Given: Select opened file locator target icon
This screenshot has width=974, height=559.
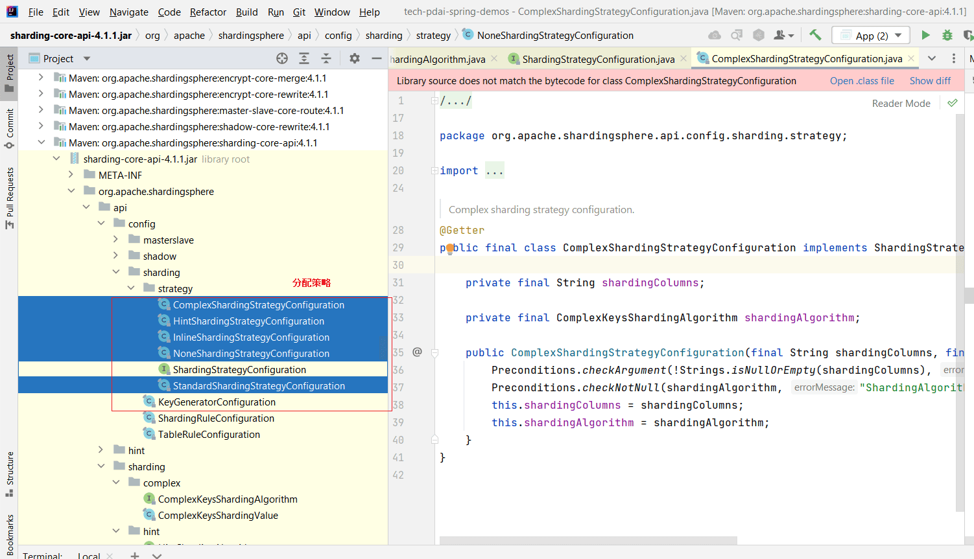Looking at the screenshot, I should coord(282,59).
